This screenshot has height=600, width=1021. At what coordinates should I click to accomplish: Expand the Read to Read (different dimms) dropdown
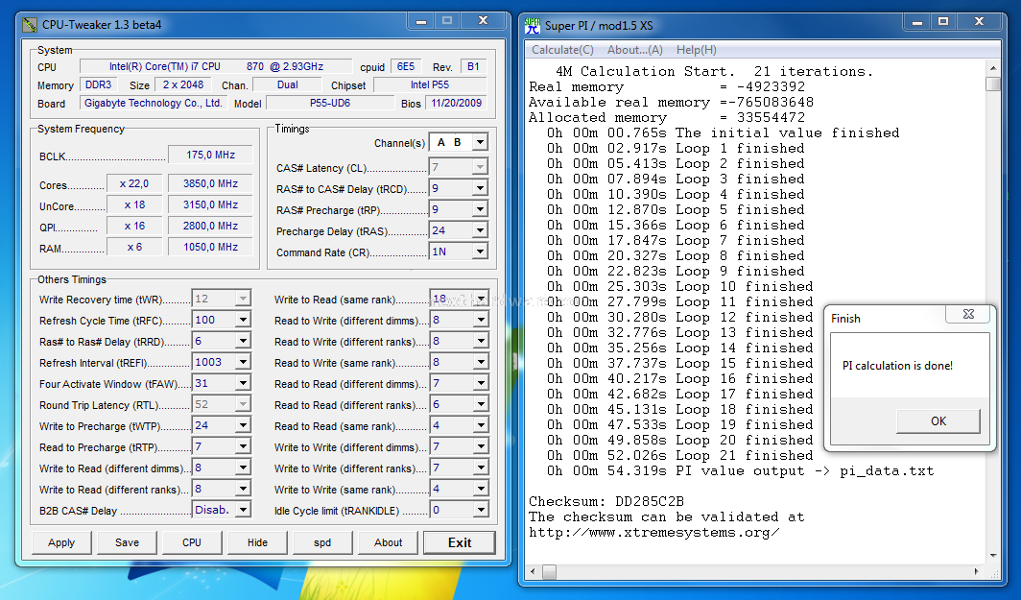481,383
